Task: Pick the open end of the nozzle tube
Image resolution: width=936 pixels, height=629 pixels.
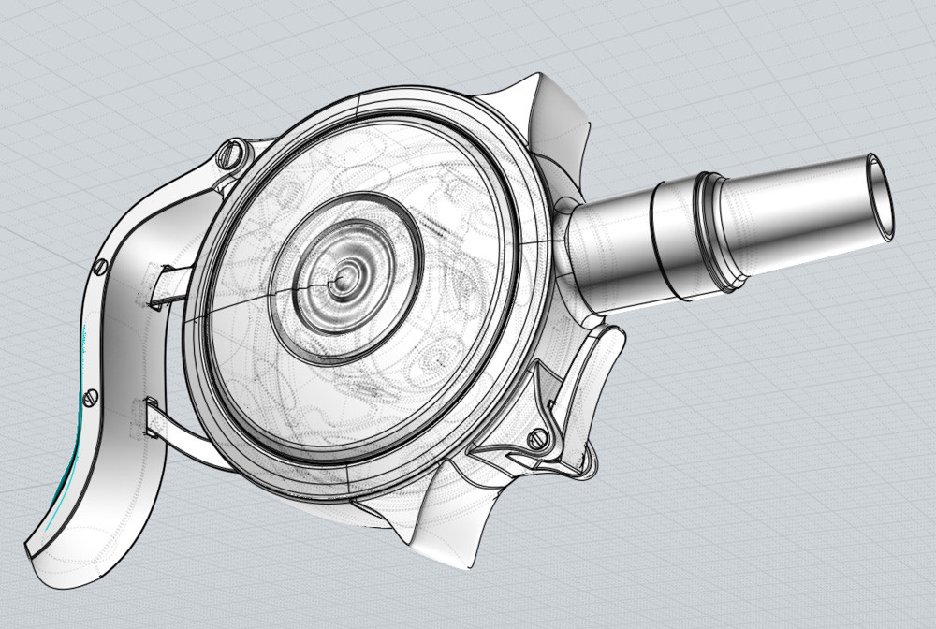Action: coord(881,197)
